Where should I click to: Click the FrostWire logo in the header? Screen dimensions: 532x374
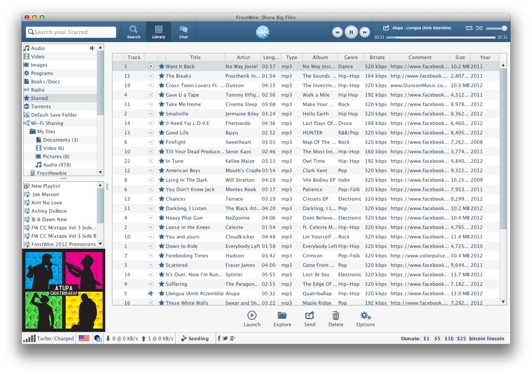[x=263, y=32]
